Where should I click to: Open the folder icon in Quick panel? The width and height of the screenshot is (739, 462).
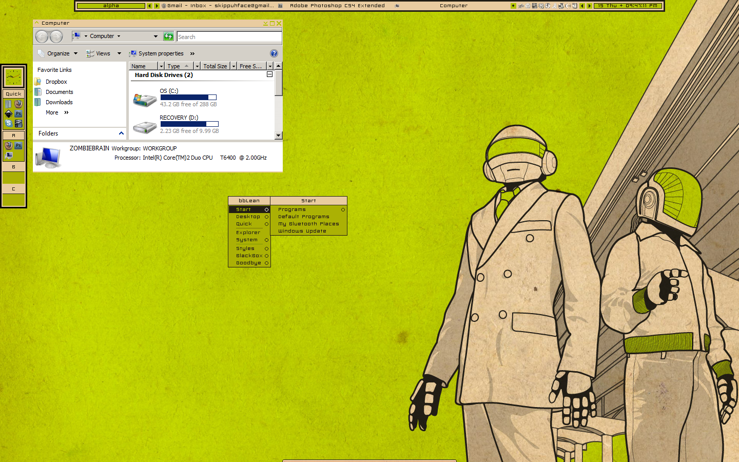pyautogui.click(x=8, y=104)
